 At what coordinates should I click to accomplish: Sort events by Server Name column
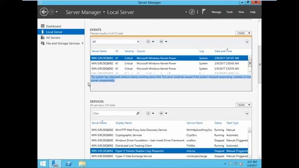tap(99, 51)
